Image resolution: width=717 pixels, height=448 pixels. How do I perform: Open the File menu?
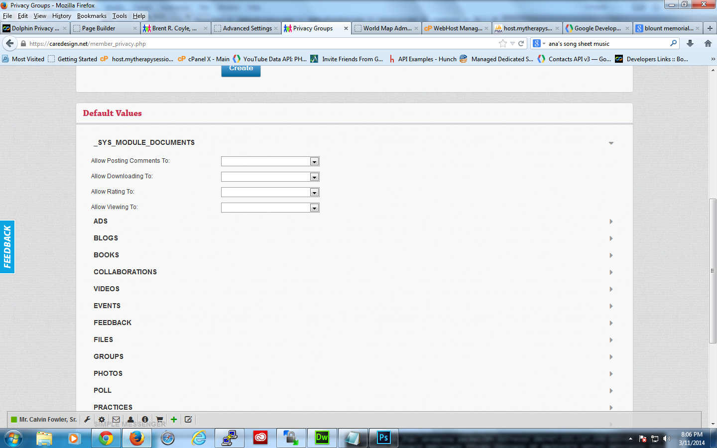click(7, 16)
